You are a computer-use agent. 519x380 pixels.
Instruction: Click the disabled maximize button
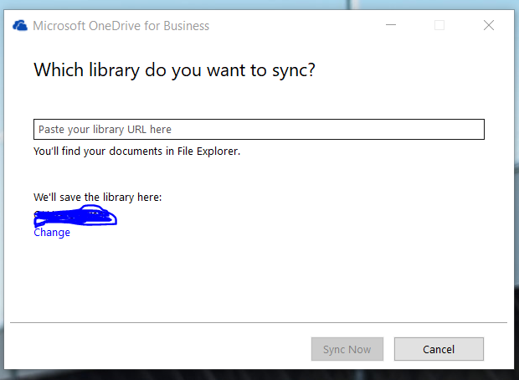(x=439, y=25)
